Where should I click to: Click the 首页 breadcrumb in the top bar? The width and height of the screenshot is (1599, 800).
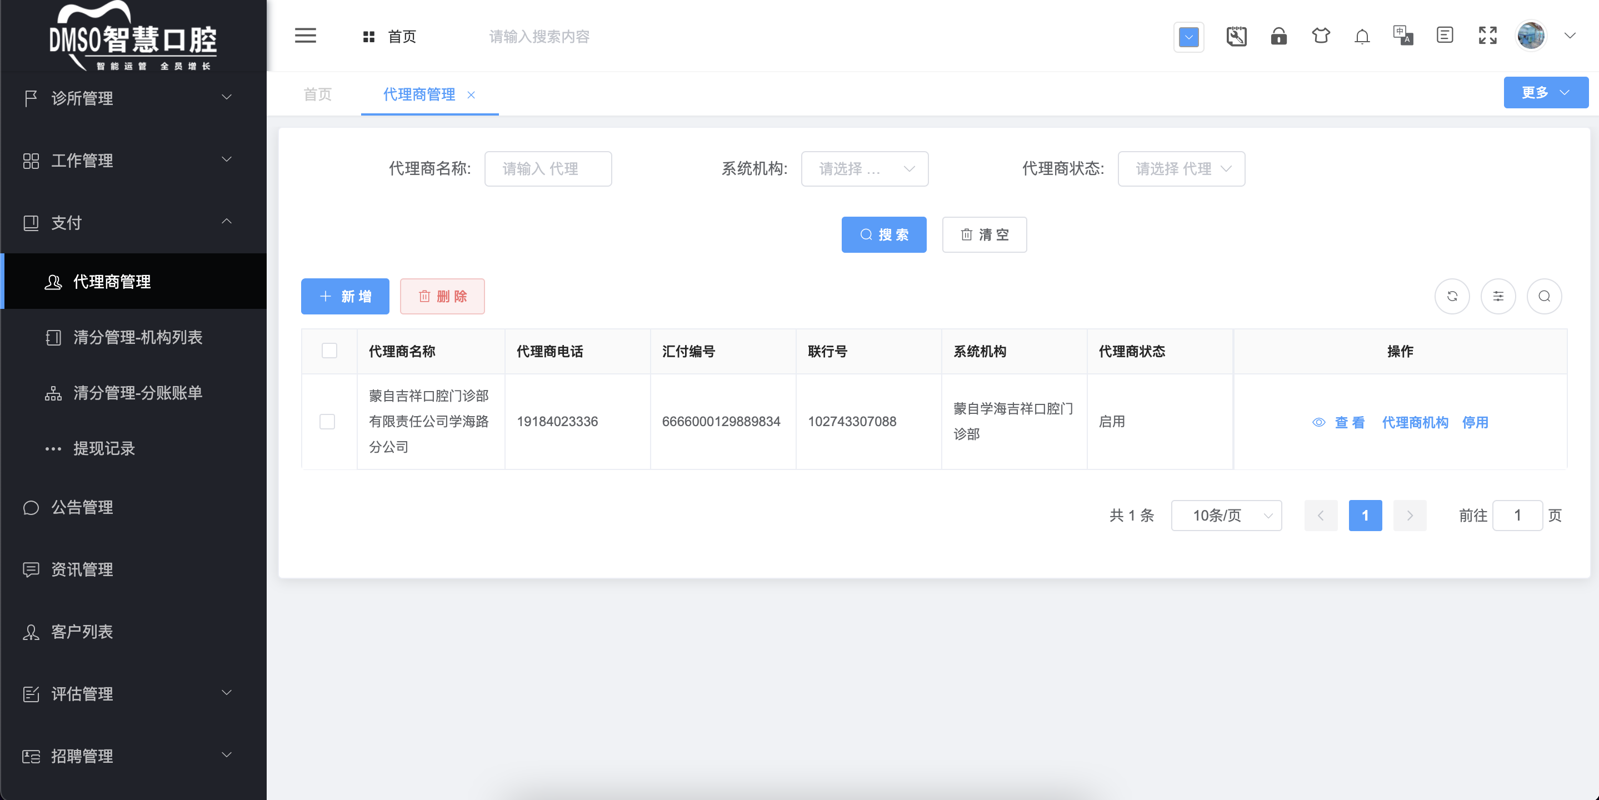point(402,37)
